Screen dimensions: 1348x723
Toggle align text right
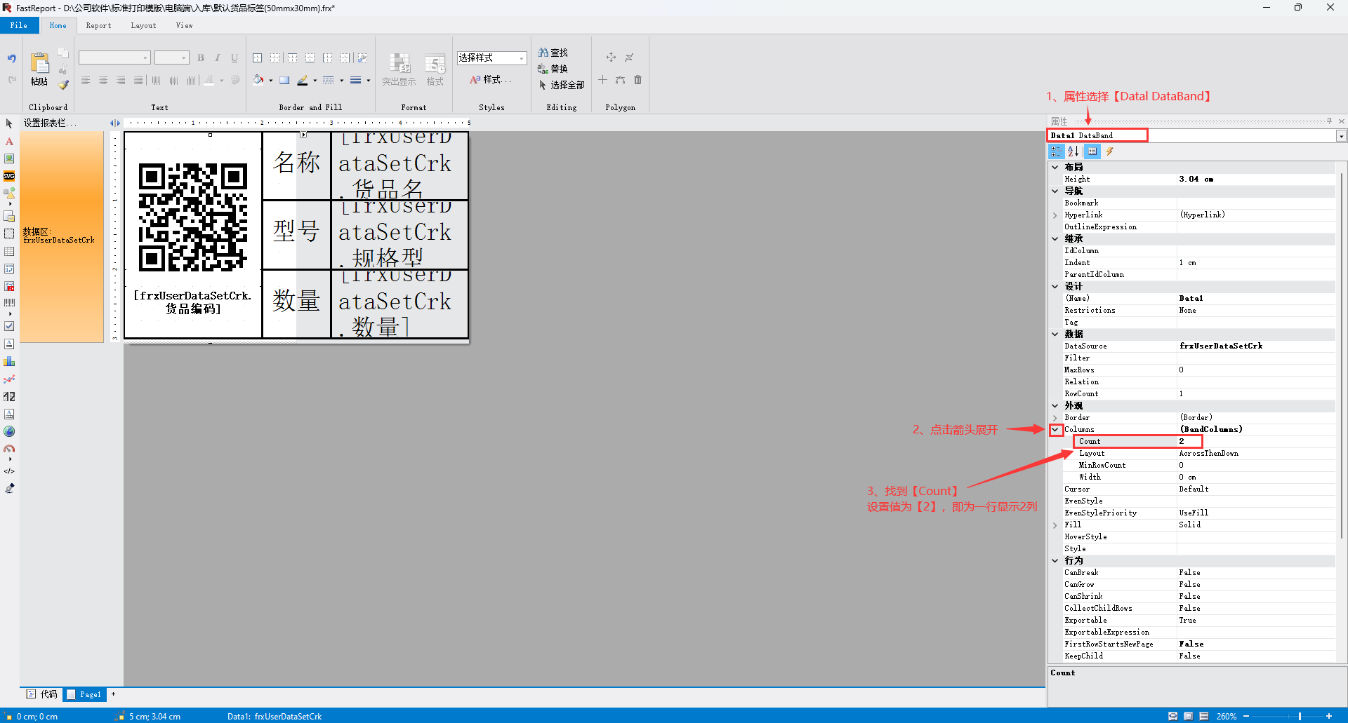pyautogui.click(x=121, y=81)
